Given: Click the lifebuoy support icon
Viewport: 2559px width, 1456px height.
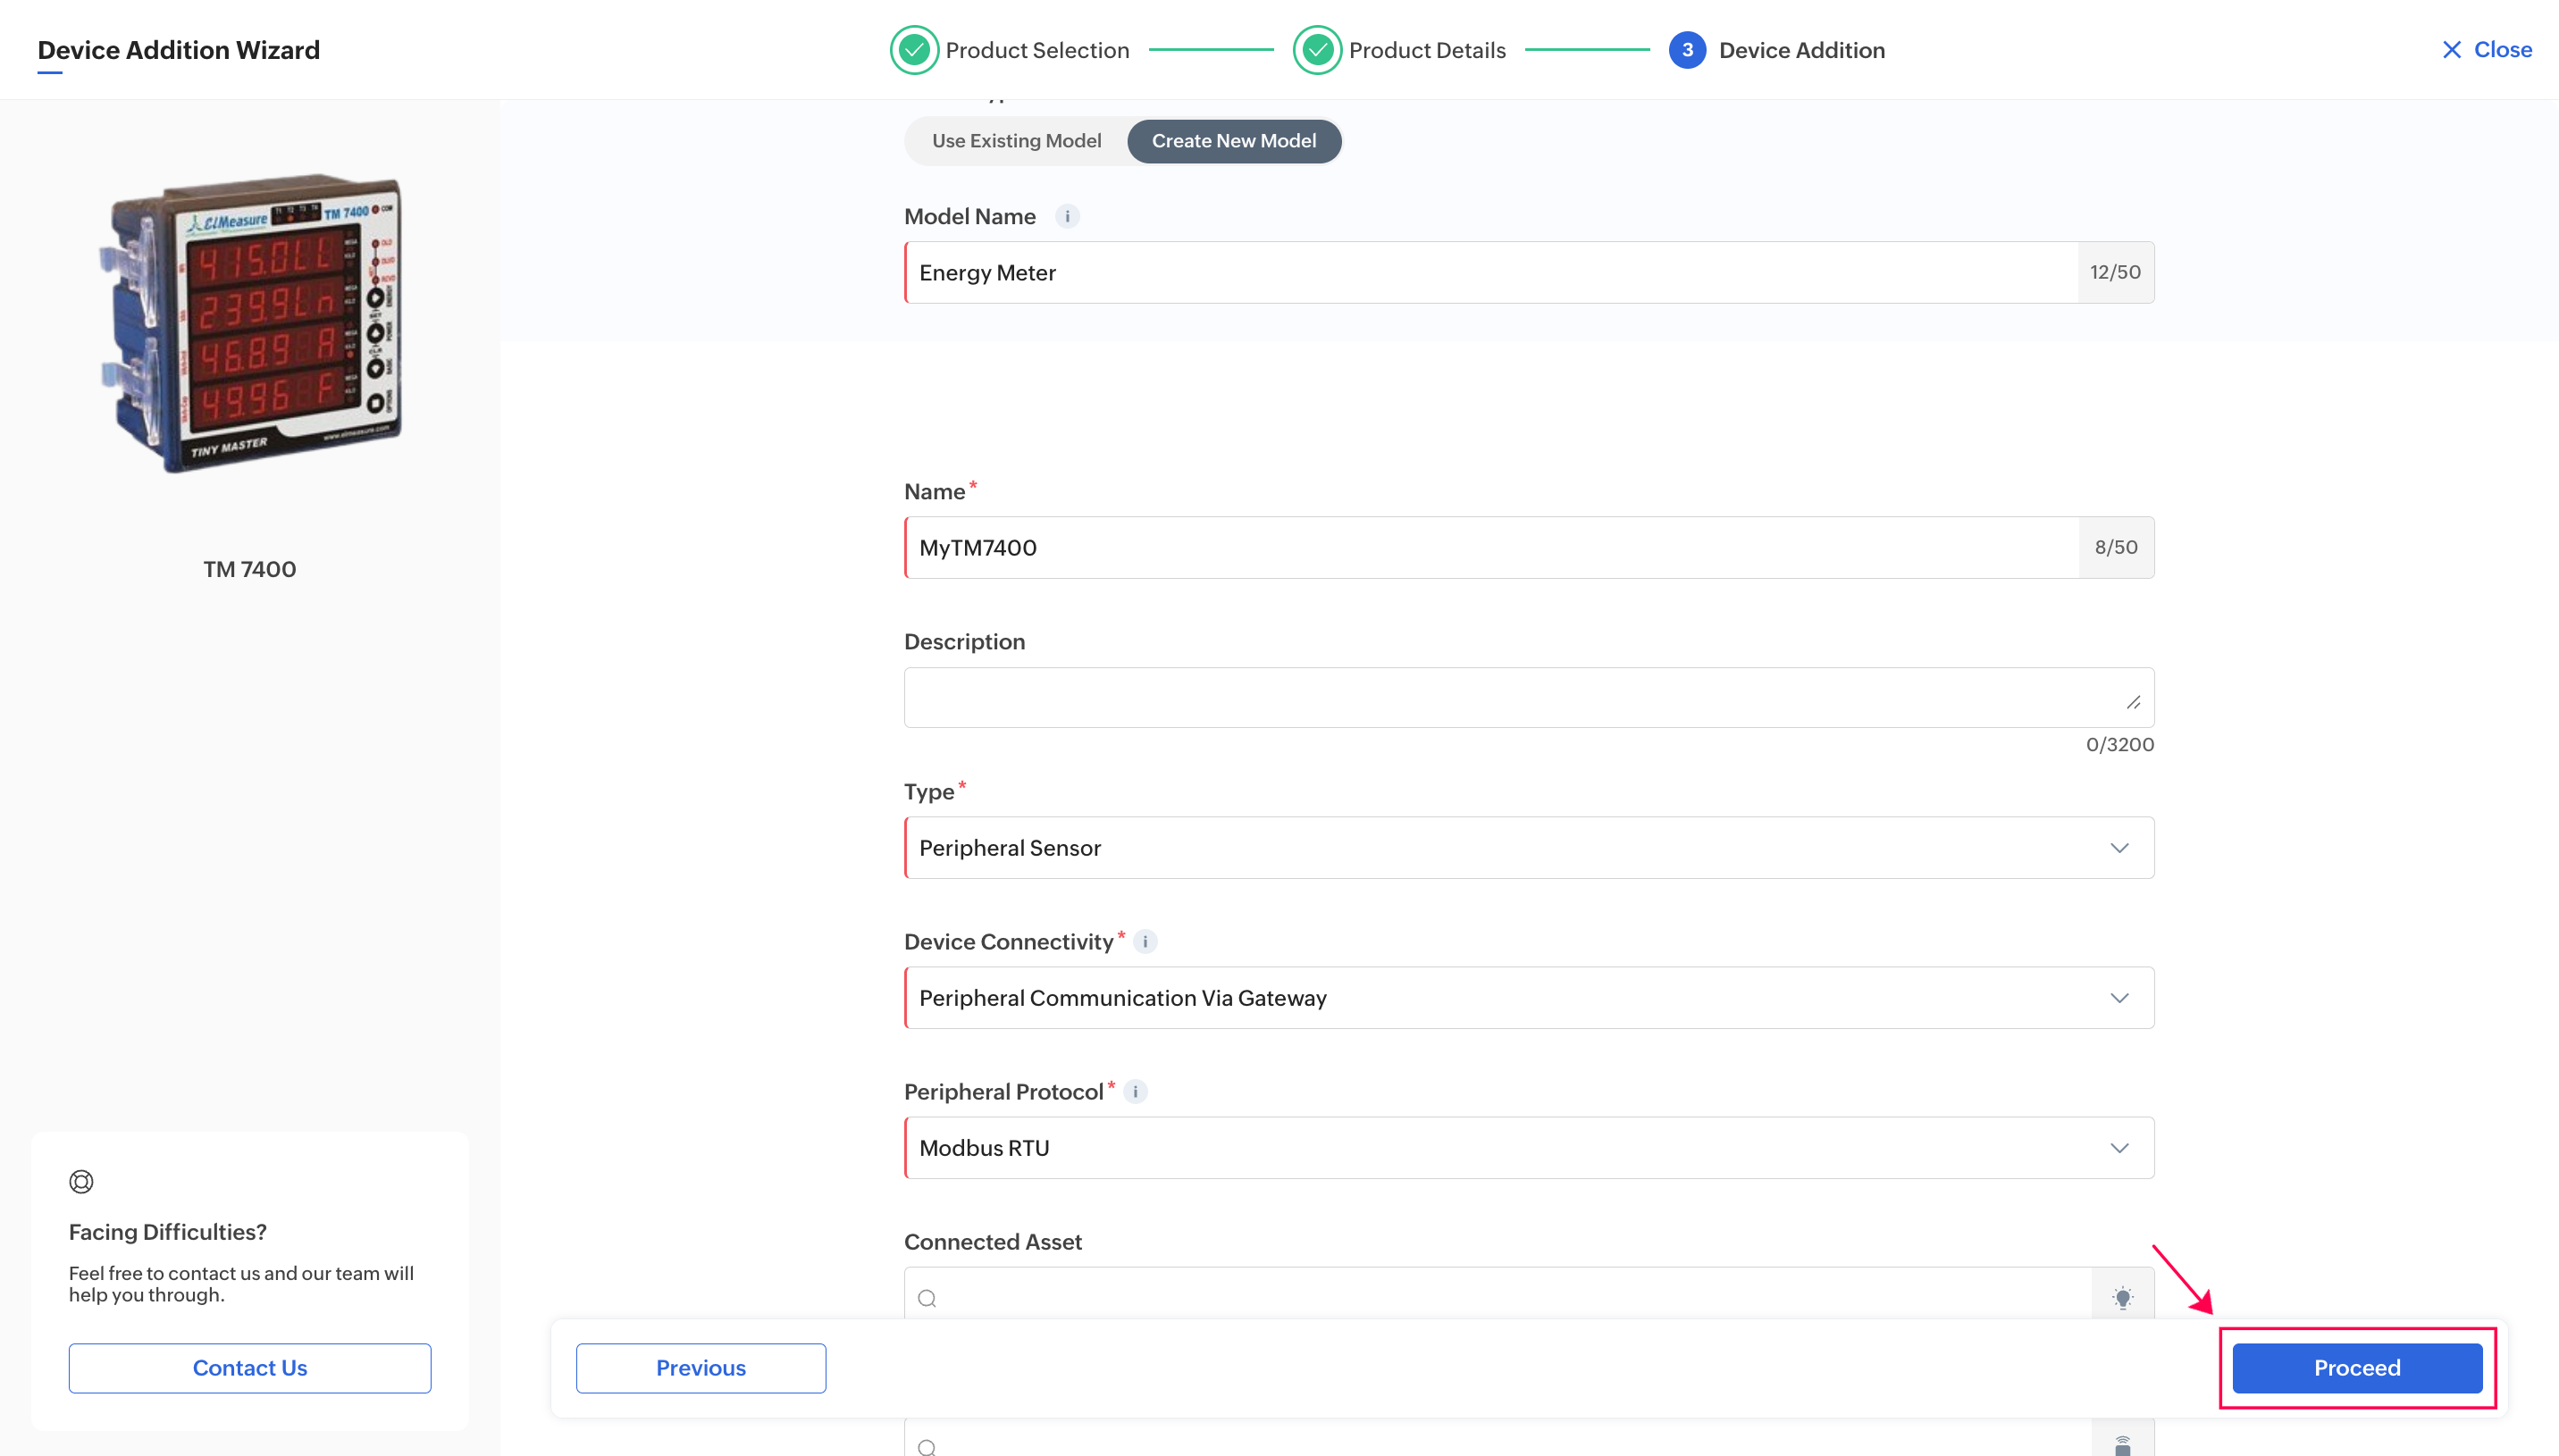Looking at the screenshot, I should click(81, 1181).
